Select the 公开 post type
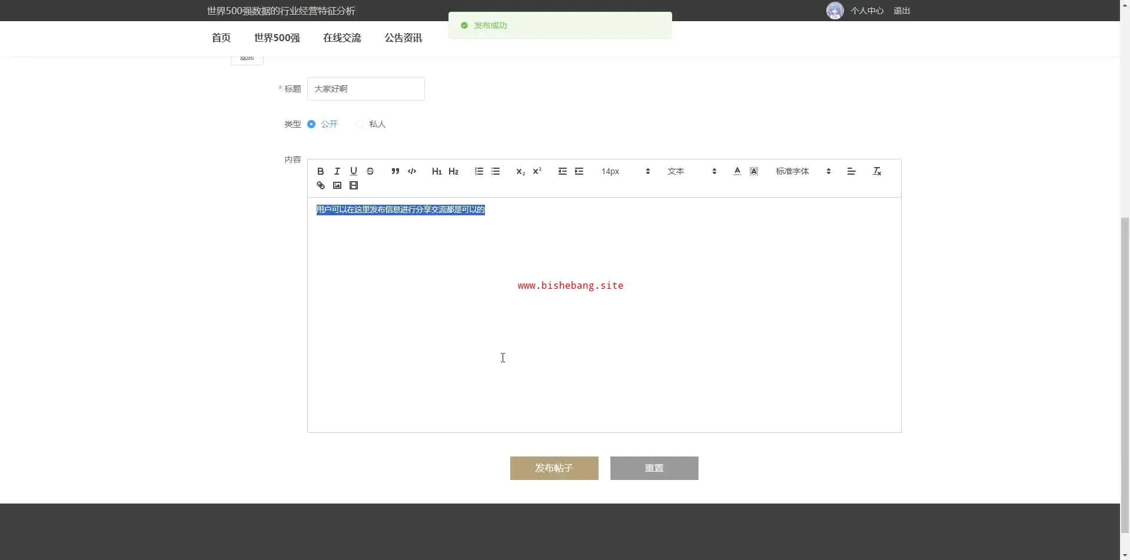Image resolution: width=1130 pixels, height=560 pixels. click(311, 124)
